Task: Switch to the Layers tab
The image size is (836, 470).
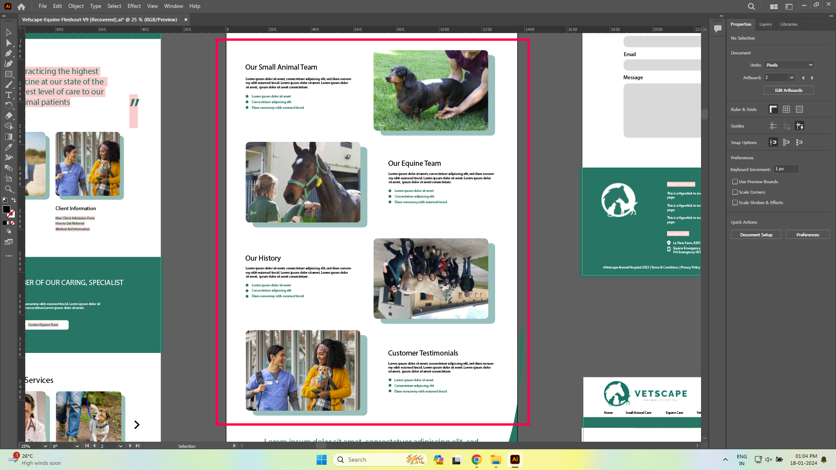Action: pyautogui.click(x=765, y=24)
